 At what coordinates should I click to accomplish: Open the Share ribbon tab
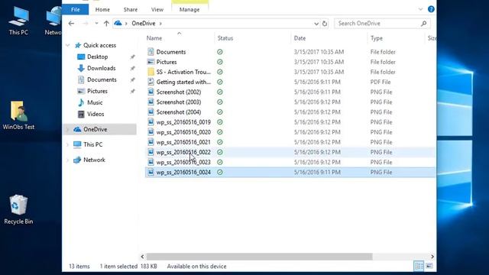tap(131, 10)
